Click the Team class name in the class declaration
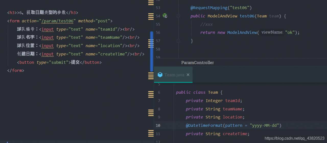 (x=213, y=92)
